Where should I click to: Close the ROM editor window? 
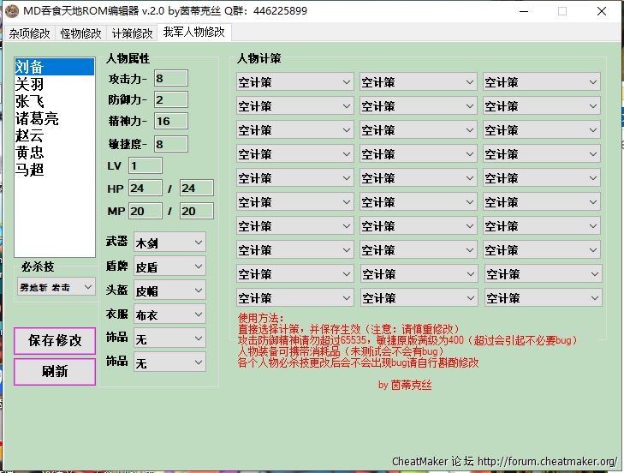[x=602, y=11]
